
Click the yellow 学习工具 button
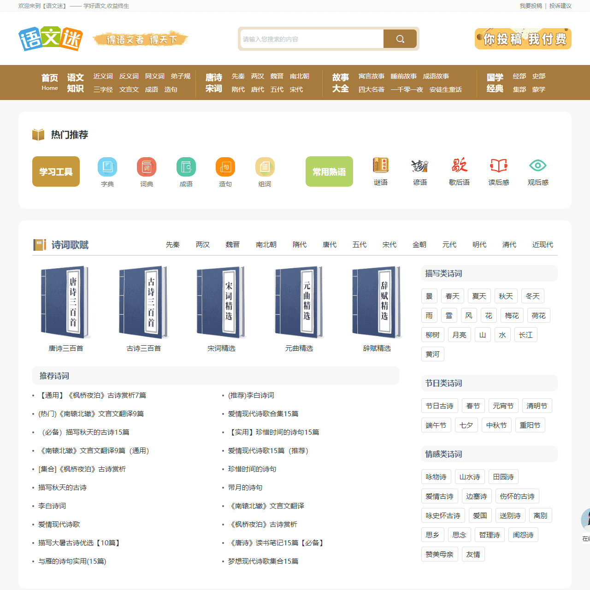click(x=56, y=171)
